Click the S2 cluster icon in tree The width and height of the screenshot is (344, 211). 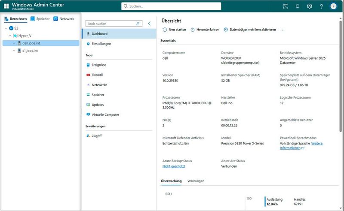(x=11, y=28)
